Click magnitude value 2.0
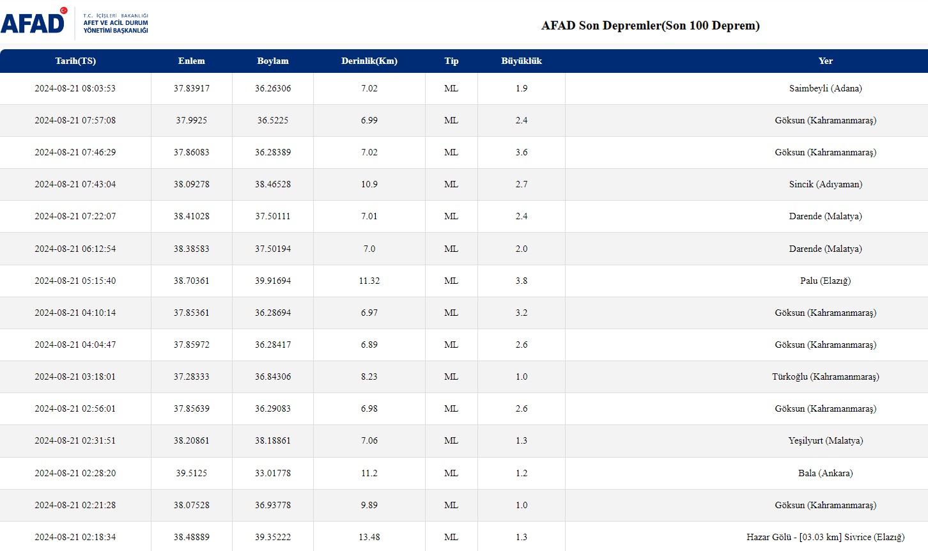The height and width of the screenshot is (551, 928). (522, 249)
